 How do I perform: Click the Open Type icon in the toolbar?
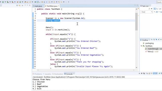25,2
